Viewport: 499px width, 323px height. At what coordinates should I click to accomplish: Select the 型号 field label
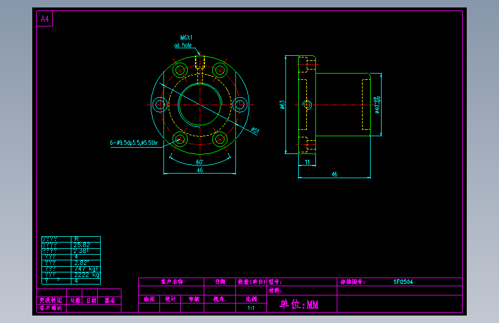[275, 282]
